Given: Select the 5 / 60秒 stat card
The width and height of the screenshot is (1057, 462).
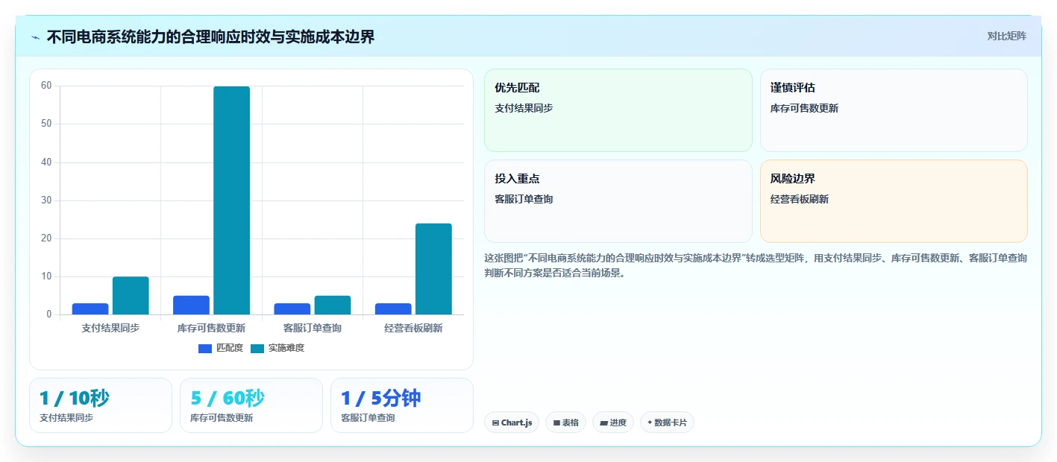Looking at the screenshot, I should point(251,405).
